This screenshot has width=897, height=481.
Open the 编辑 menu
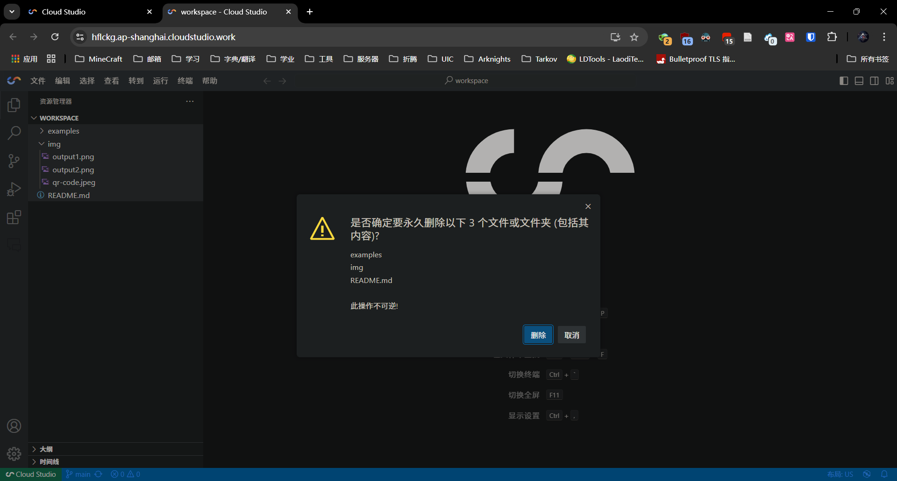pos(63,81)
